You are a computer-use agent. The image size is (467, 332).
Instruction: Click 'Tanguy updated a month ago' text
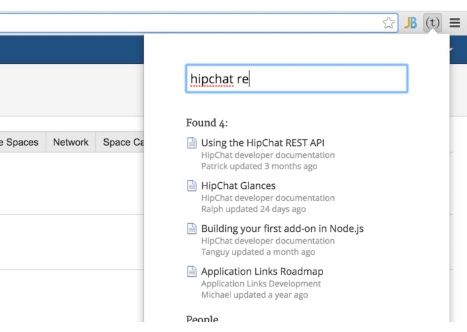(x=258, y=252)
